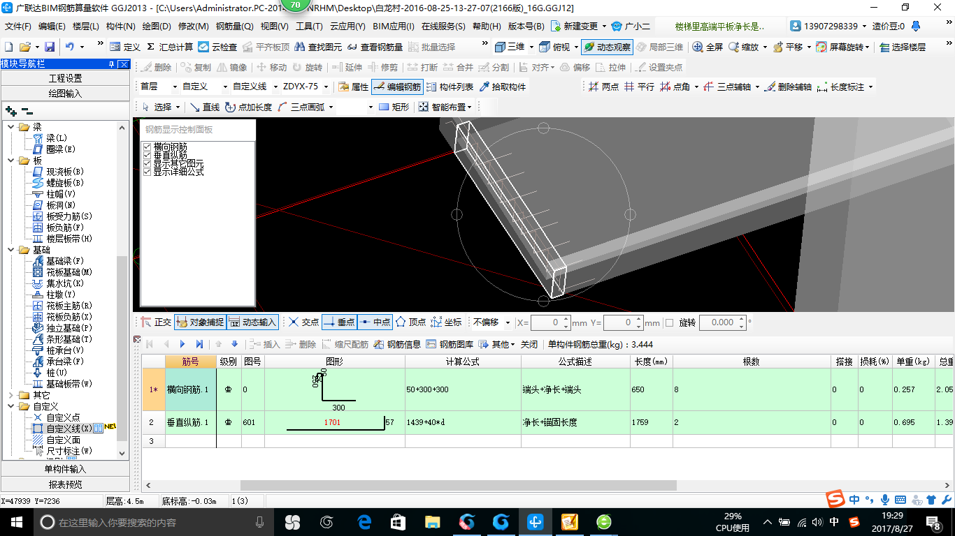Image resolution: width=955 pixels, height=536 pixels.
Task: Toggle 旋转 rotation checkbox
Action: click(669, 322)
